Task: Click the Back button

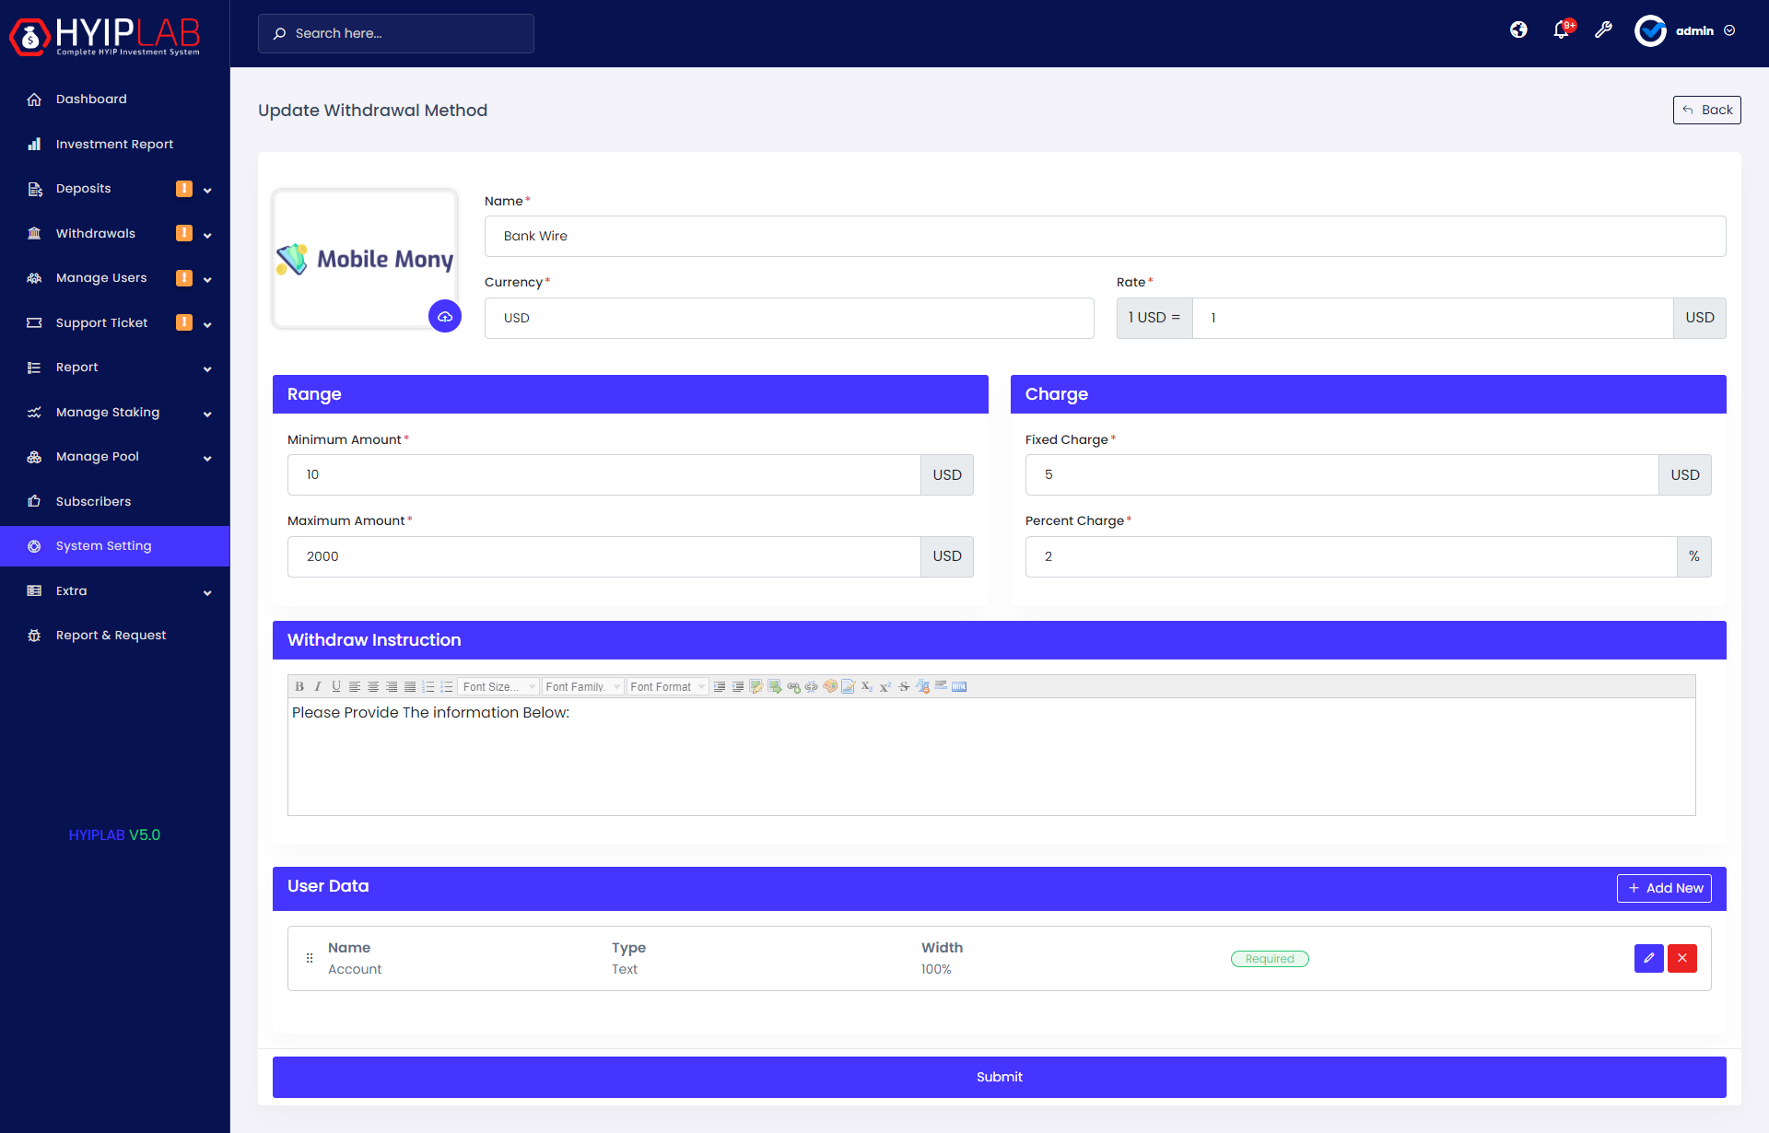Action: [x=1706, y=110]
